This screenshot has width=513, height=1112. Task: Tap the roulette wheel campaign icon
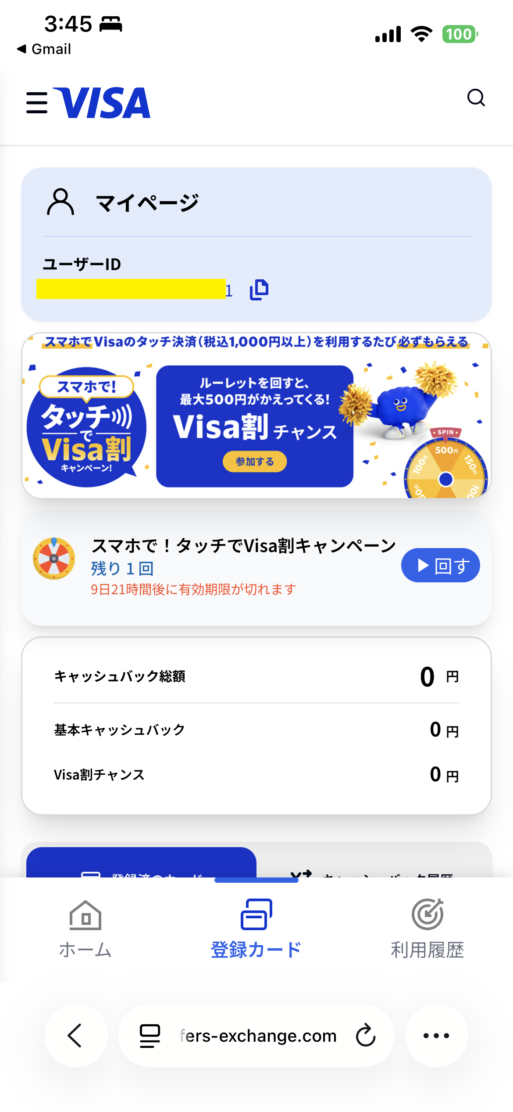point(54,559)
